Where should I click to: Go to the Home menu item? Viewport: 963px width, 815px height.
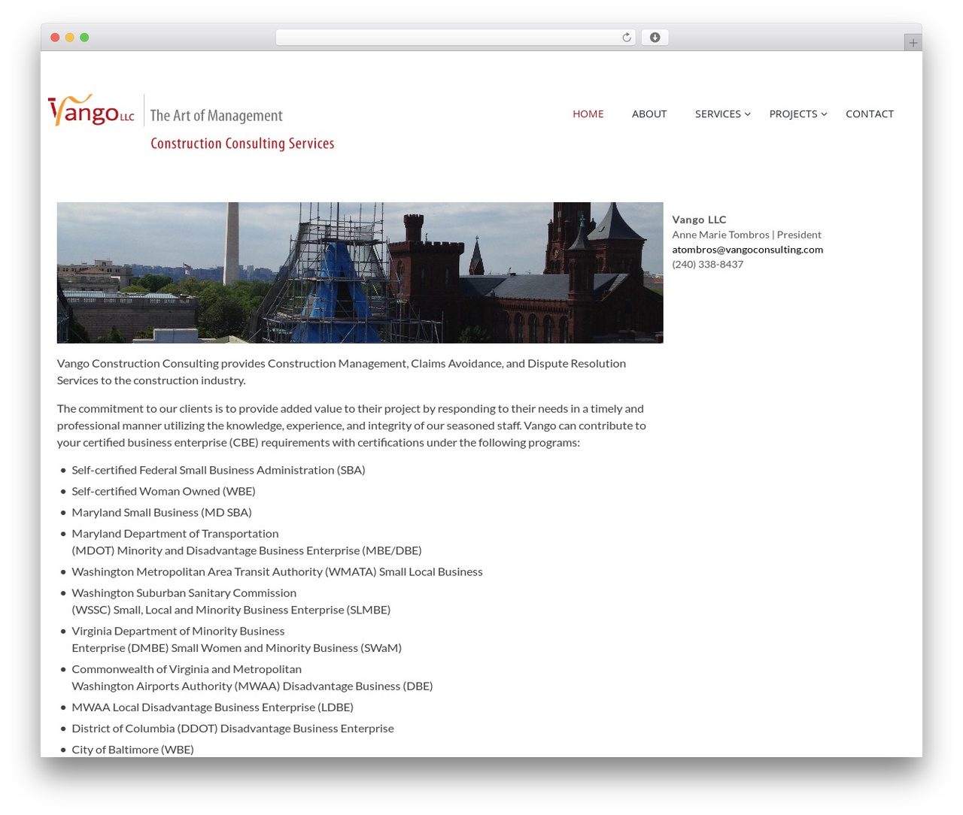point(588,114)
